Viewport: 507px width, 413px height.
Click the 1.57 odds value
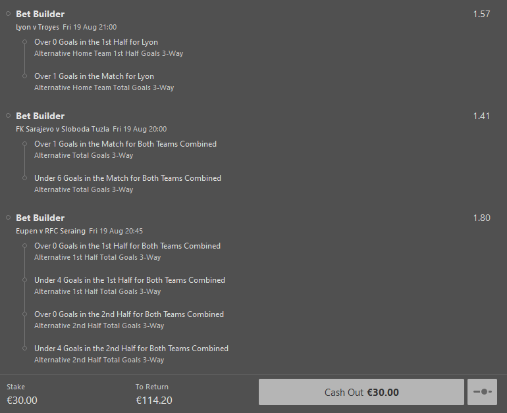point(481,14)
